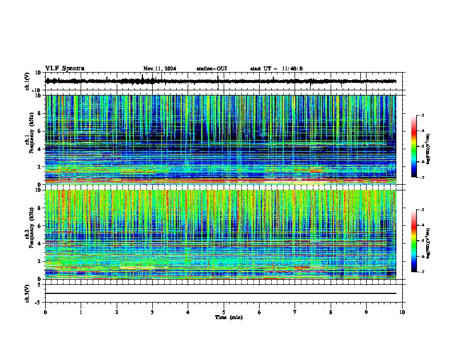Click time axis tick label '3'
Screen dimensions: 453x350
coord(152,312)
